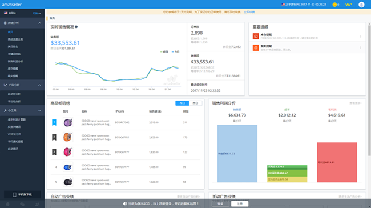This screenshot has width=371, height=208.
Task: Open 自动索评 tool
Action: point(13,149)
